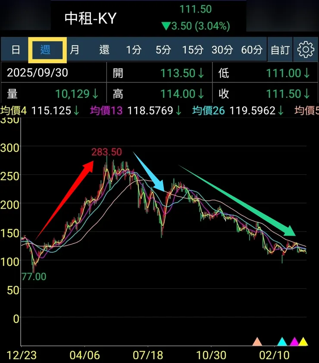Tap the cyan triangle marker on time axis
This screenshot has width=319, height=363.
[x=282, y=341]
